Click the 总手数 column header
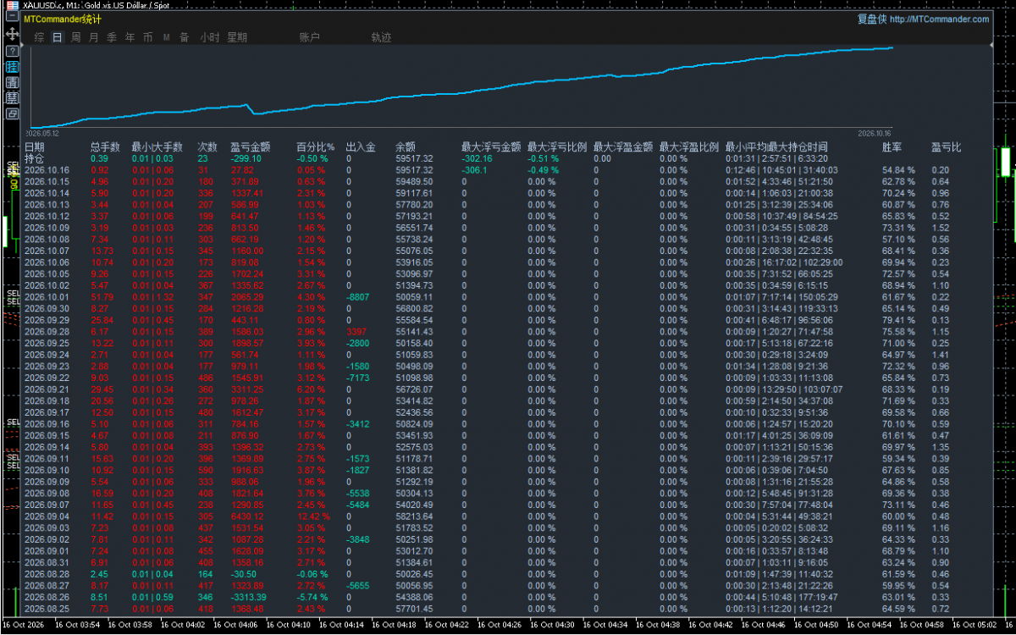Screen dimensions: 1016x635 tap(105, 147)
